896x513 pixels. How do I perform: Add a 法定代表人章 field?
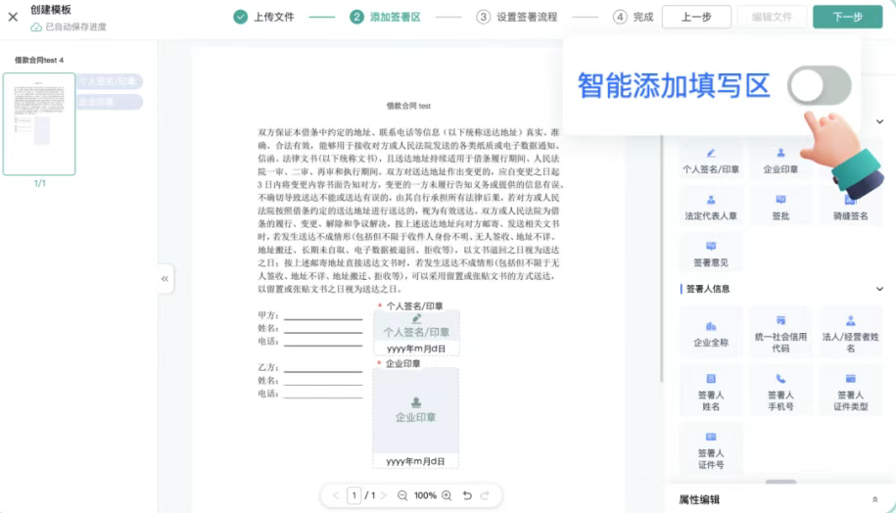[711, 208]
